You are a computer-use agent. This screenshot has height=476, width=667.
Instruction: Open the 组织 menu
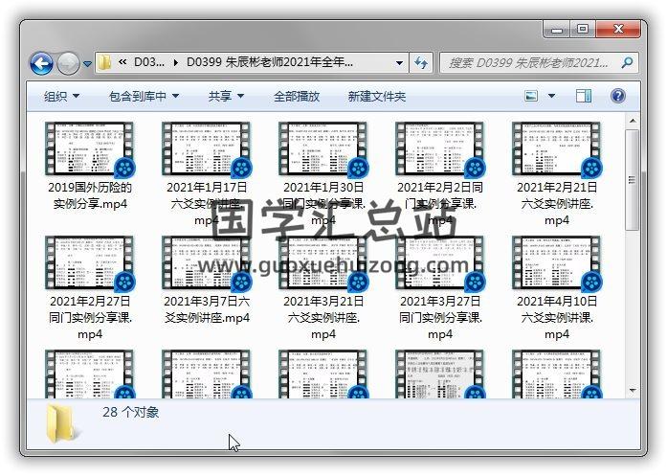point(61,96)
